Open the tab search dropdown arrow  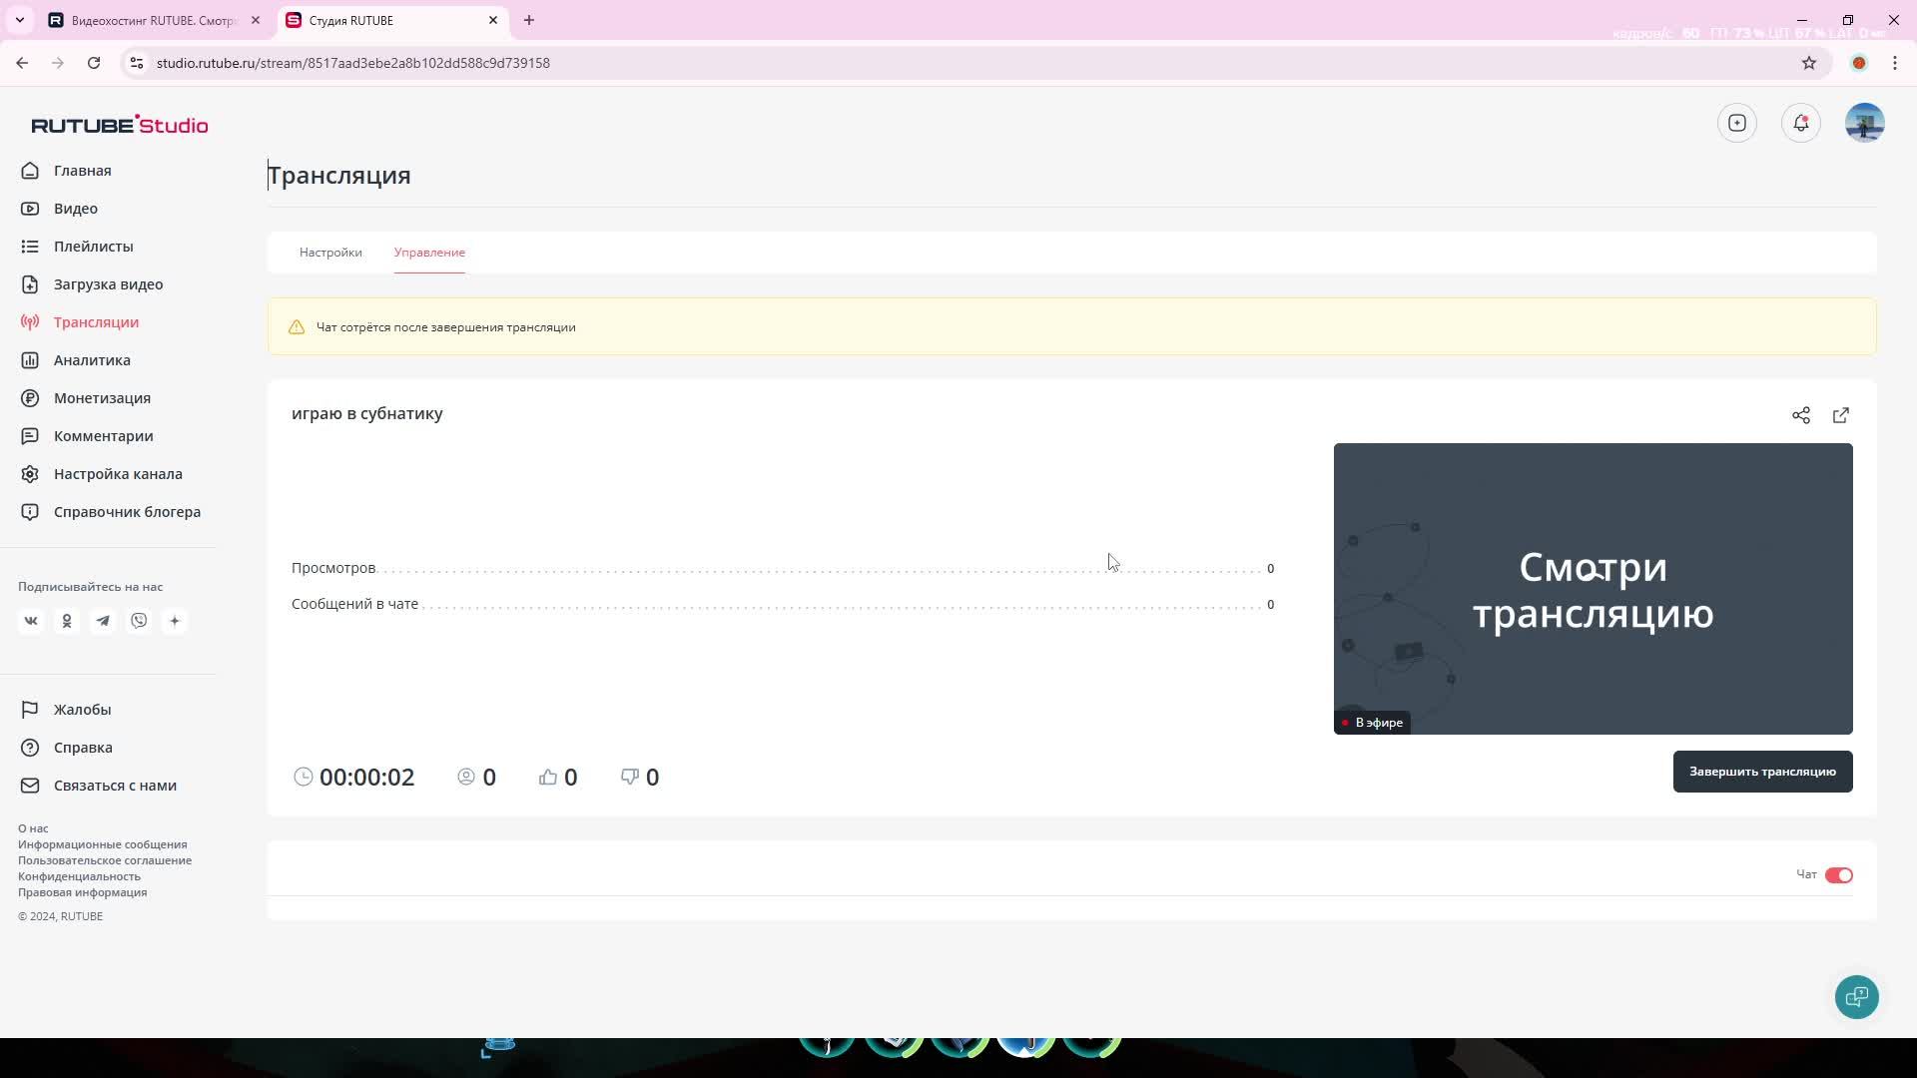[19, 20]
